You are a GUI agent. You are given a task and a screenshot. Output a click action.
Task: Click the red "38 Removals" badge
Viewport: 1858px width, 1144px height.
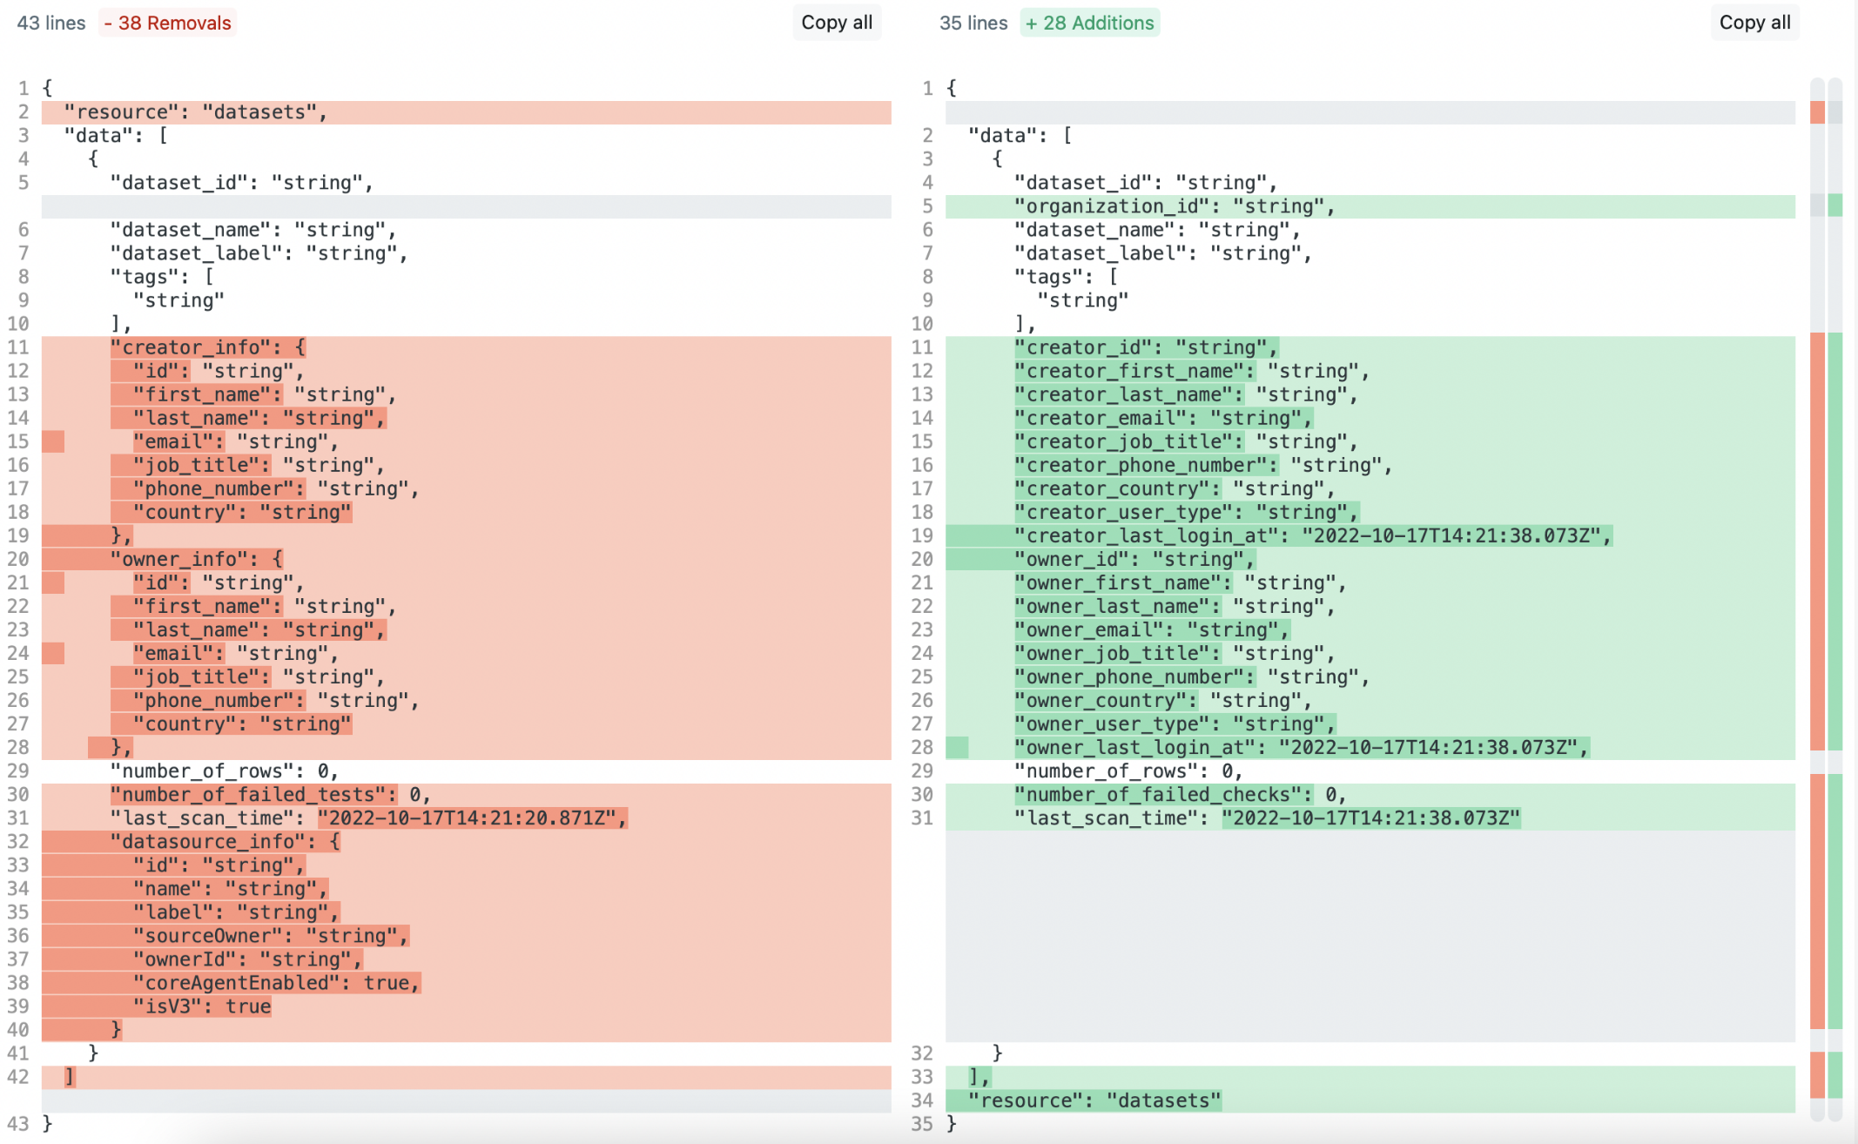tap(167, 23)
